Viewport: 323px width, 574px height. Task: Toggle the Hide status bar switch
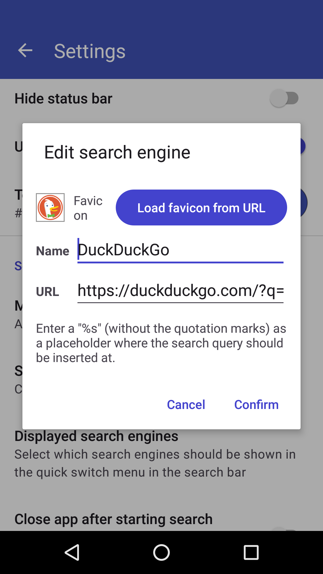click(284, 98)
